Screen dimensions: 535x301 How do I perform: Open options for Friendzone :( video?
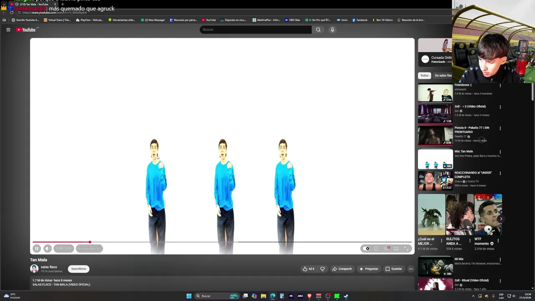[500, 85]
